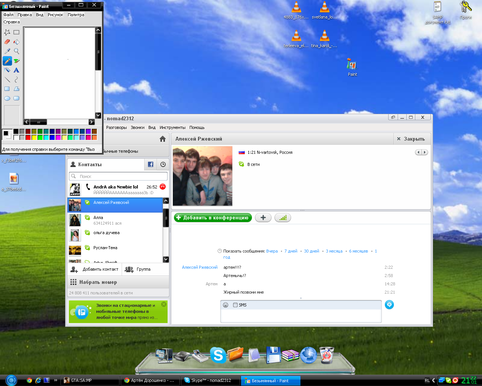Close the green Skype calls advertisement
Screen dimensions: 482x386
[x=164, y=304]
